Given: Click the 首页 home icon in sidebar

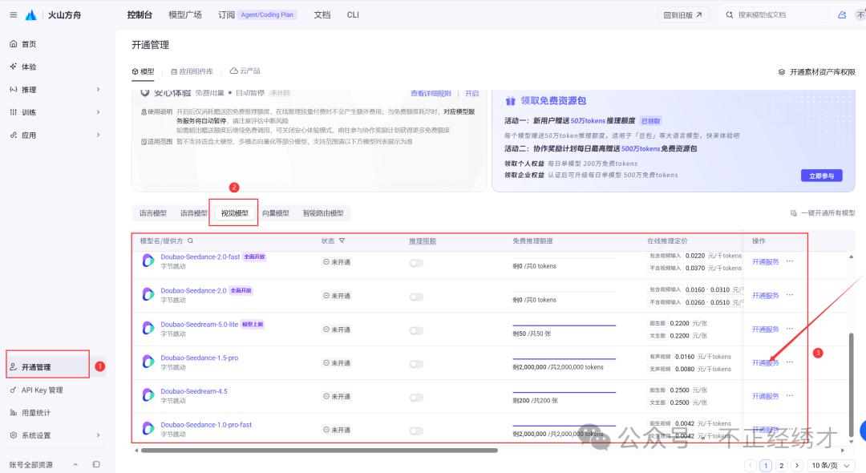Looking at the screenshot, I should pyautogui.click(x=14, y=43).
